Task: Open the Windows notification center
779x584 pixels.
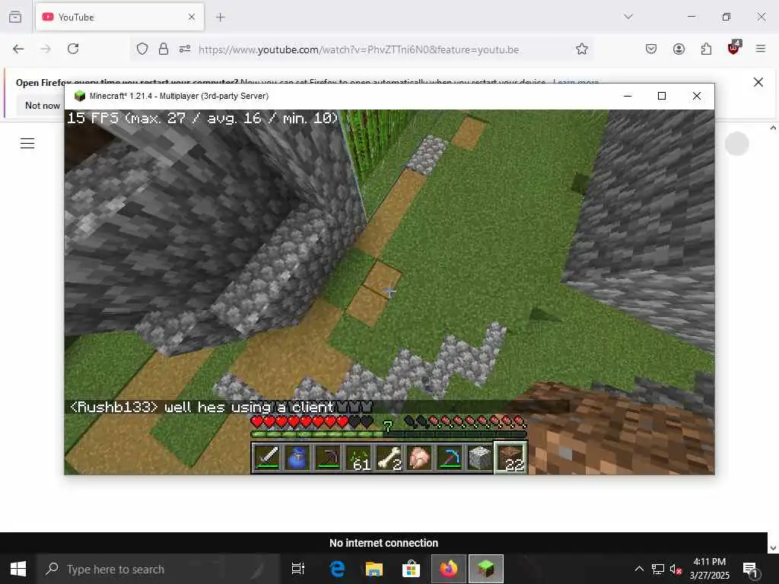Action: pyautogui.click(x=749, y=569)
